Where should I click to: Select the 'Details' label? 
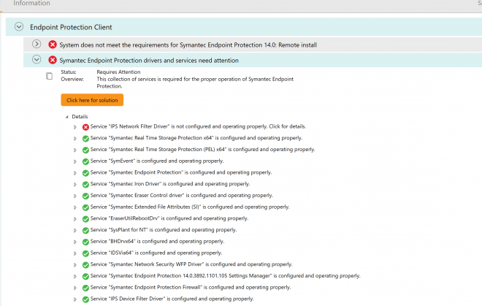pos(80,117)
